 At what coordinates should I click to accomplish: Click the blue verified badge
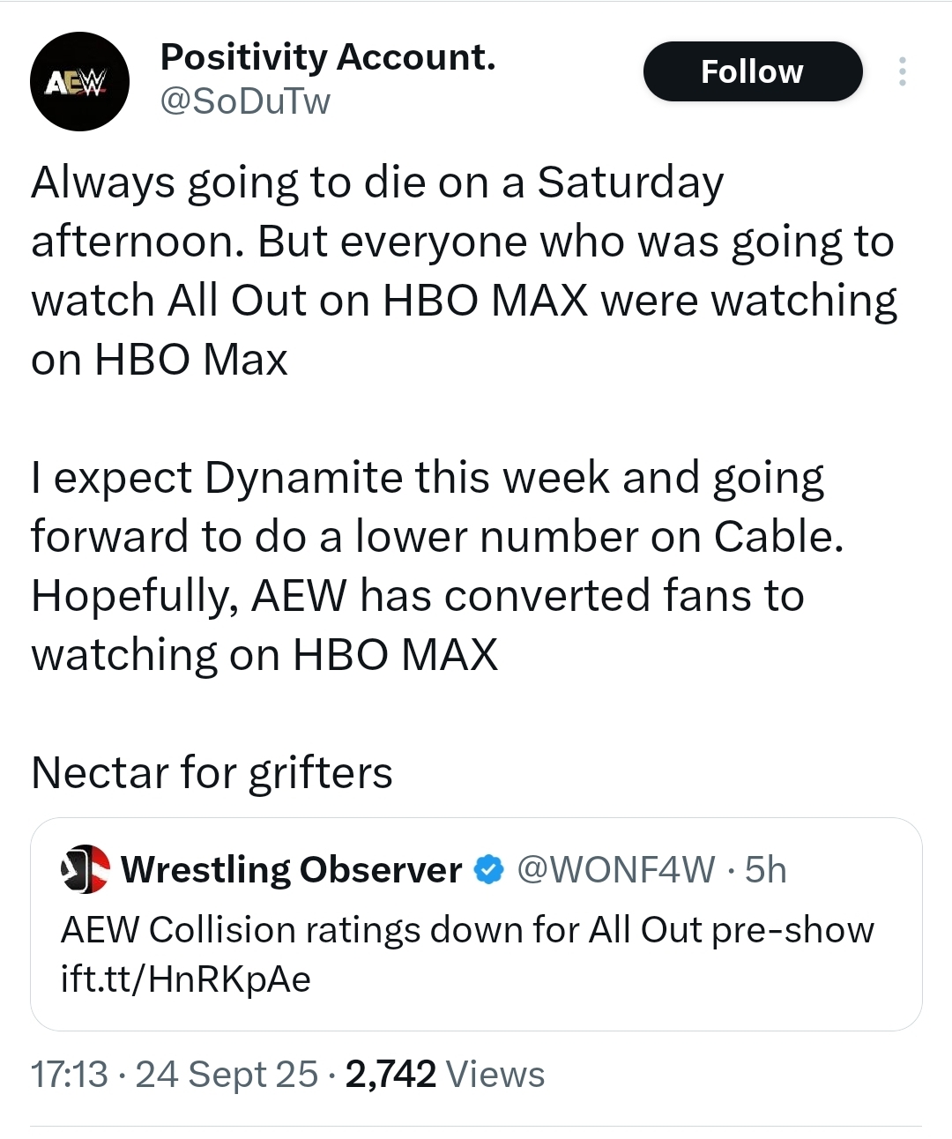pyautogui.click(x=489, y=870)
